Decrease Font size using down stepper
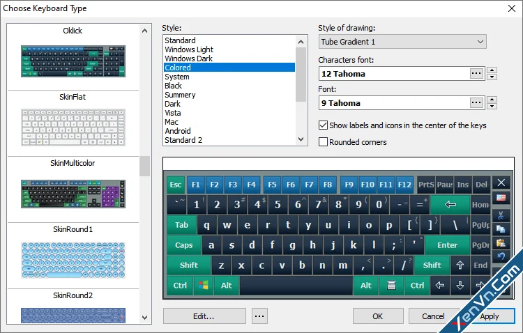The width and height of the screenshot is (523, 333). point(492,107)
